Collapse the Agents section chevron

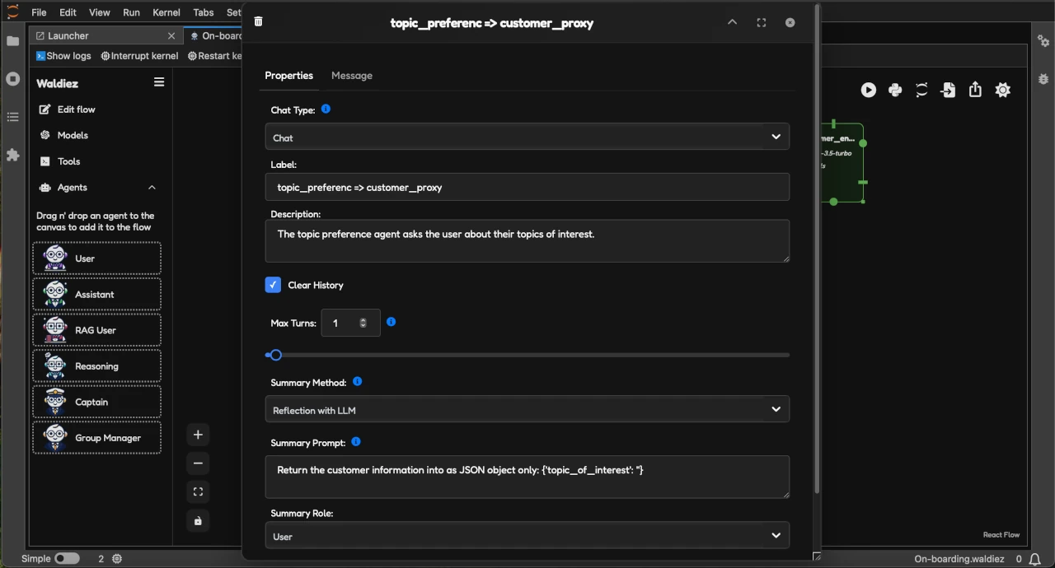(152, 188)
